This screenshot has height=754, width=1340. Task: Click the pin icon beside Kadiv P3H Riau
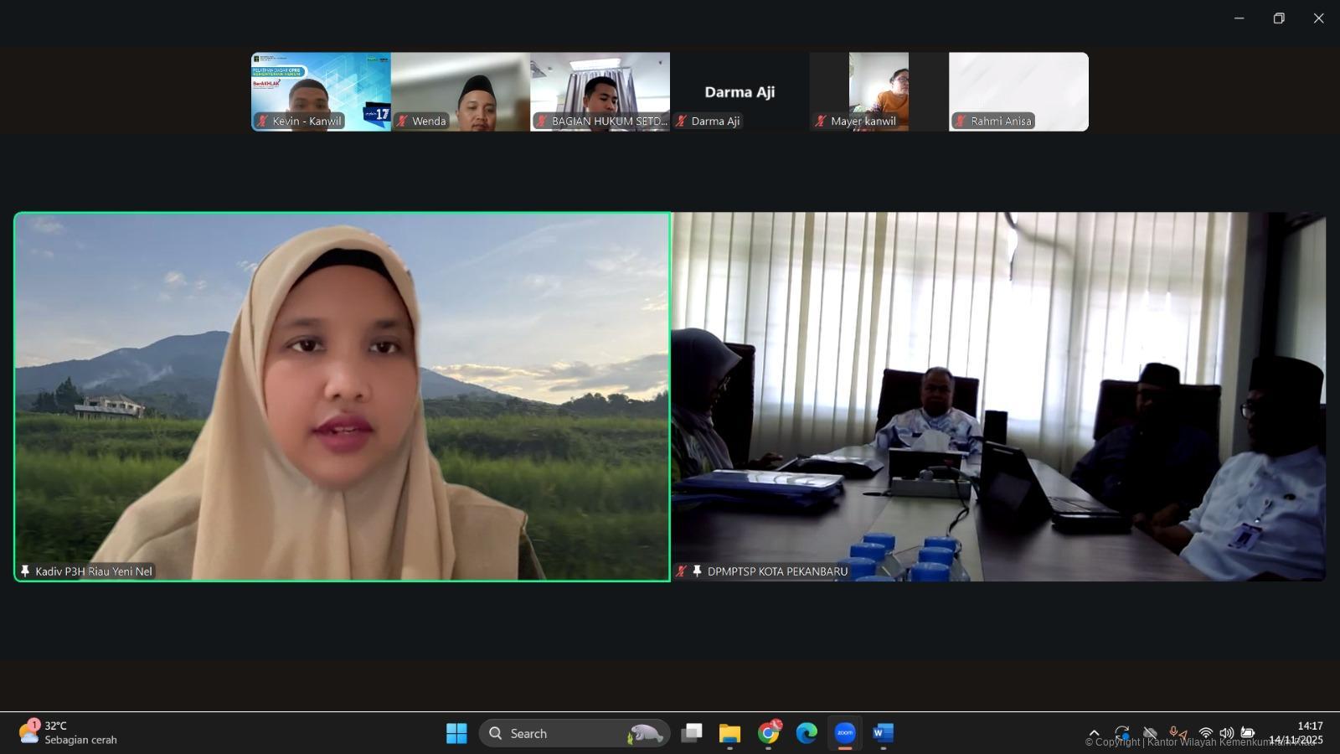click(x=25, y=571)
